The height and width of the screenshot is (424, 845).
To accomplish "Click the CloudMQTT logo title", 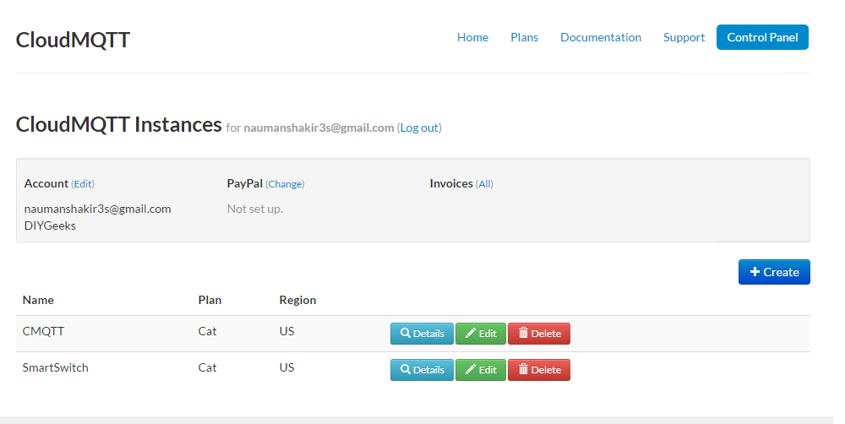I will coord(73,40).
